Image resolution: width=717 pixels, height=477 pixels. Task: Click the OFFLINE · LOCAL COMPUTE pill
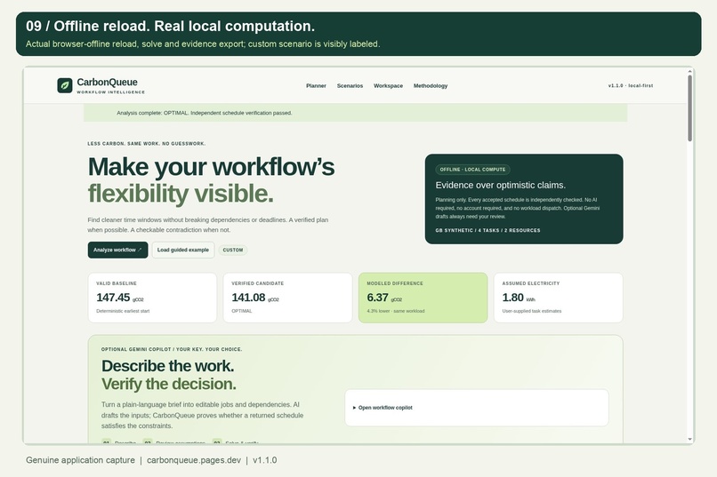click(473, 170)
